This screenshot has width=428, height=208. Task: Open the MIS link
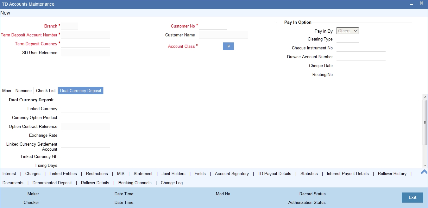(121, 173)
